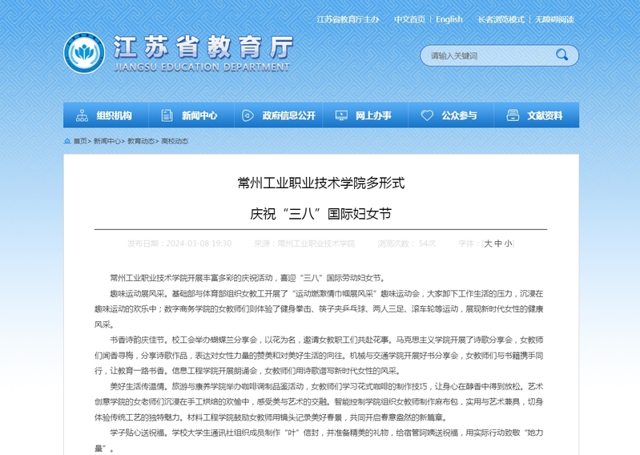Click the home icon in the breadcrumb
Image resolution: width=640 pixels, height=455 pixels.
click(67, 141)
